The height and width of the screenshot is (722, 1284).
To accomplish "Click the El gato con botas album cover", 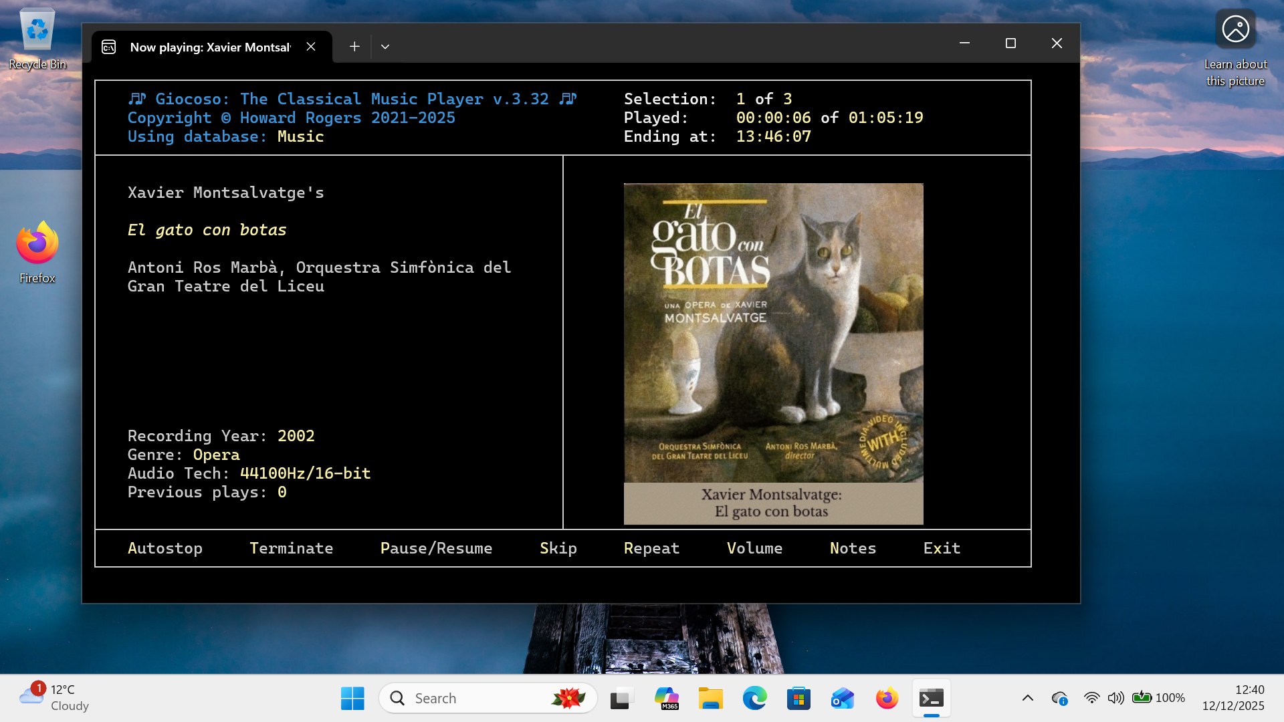I will coord(773,353).
